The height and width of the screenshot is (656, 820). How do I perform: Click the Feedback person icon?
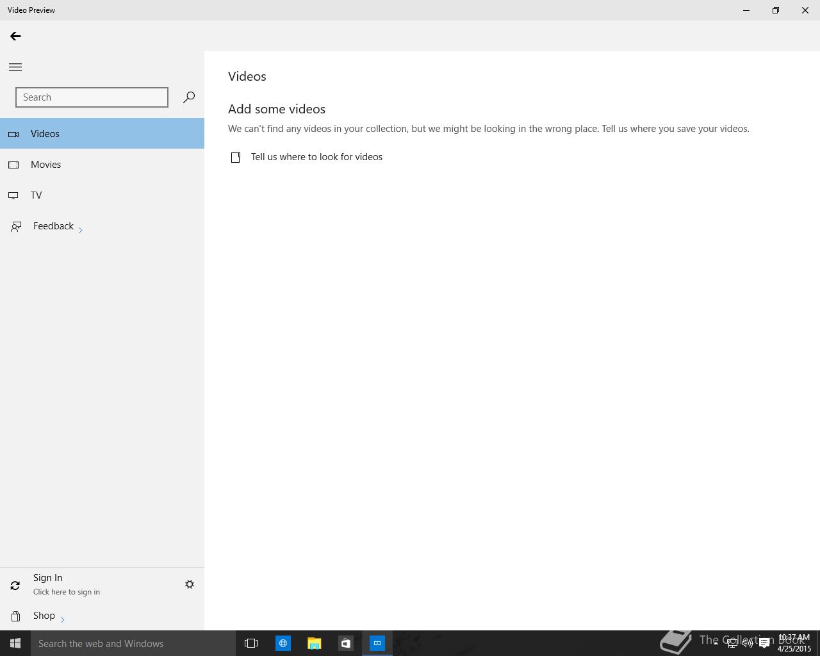16,226
